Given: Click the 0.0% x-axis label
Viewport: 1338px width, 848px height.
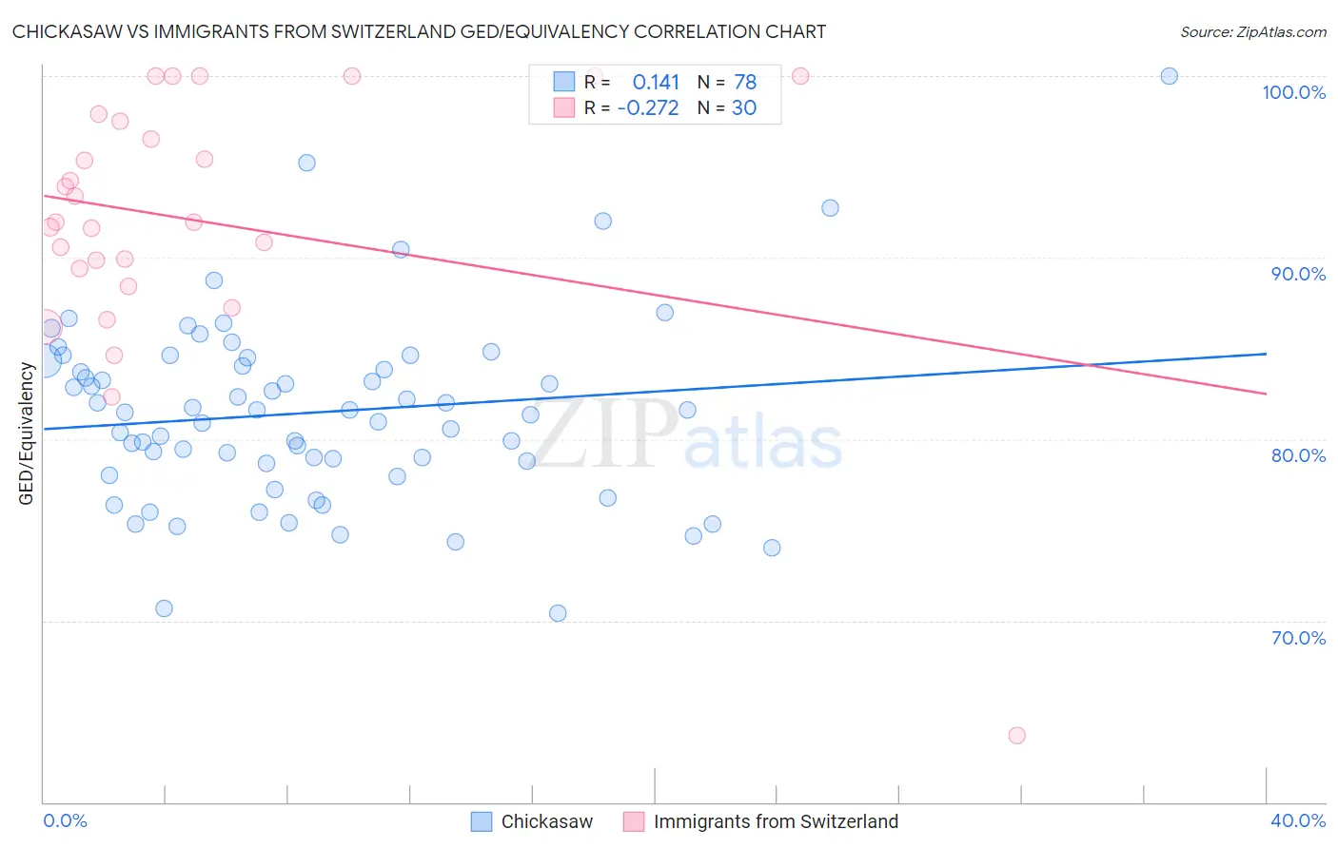Looking at the screenshot, I should [65, 820].
